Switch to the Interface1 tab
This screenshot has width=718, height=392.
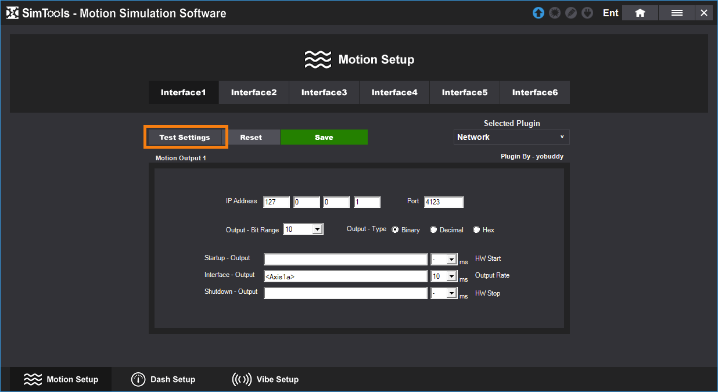tap(184, 92)
